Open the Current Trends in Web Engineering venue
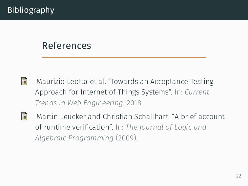248x186 pixels. pyautogui.click(x=122, y=97)
